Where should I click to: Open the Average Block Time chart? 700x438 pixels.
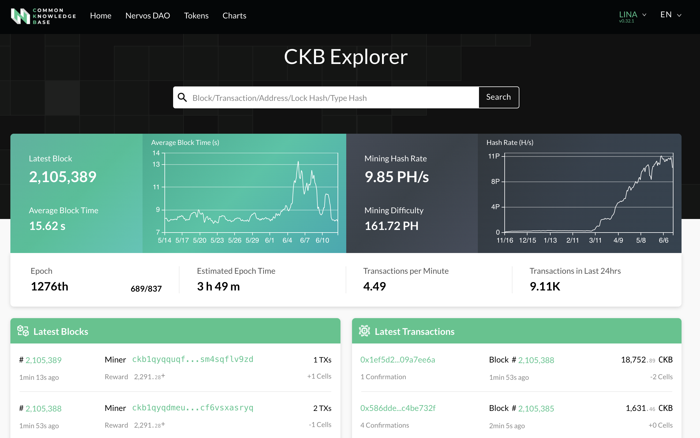pyautogui.click(x=244, y=193)
